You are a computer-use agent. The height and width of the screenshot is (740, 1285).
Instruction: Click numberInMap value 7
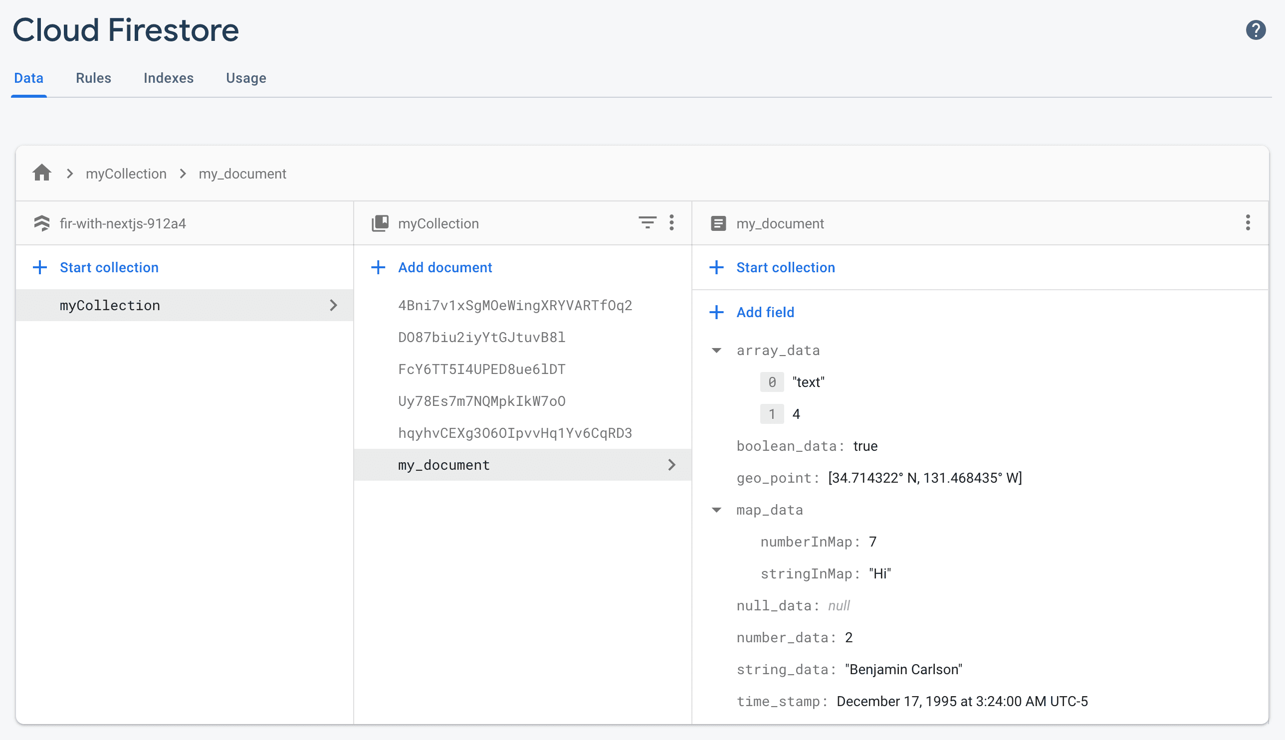click(873, 542)
